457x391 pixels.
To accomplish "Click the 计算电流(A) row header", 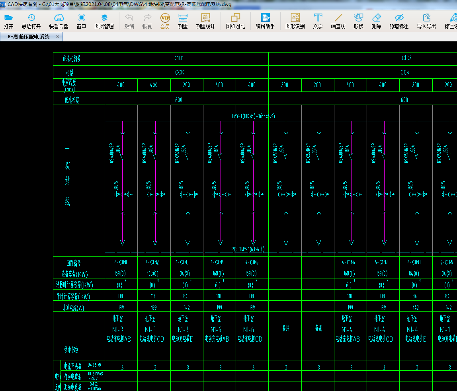I will click(x=73, y=308).
